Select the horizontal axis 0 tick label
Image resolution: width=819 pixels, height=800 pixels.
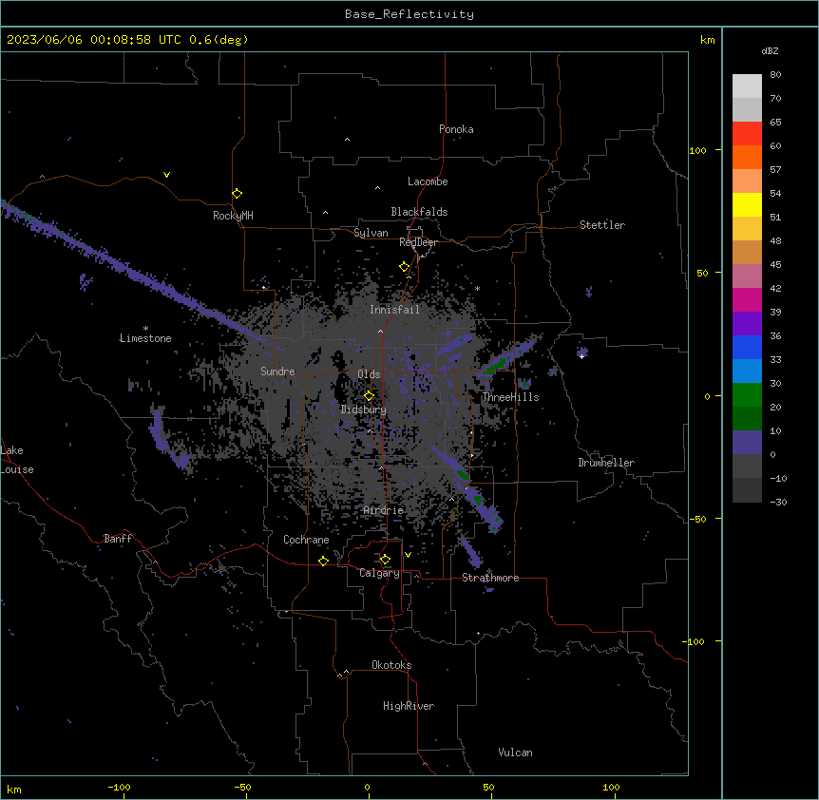[367, 787]
